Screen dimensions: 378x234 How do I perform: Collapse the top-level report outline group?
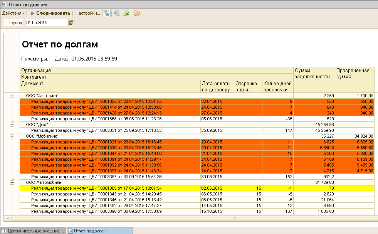(7, 53)
